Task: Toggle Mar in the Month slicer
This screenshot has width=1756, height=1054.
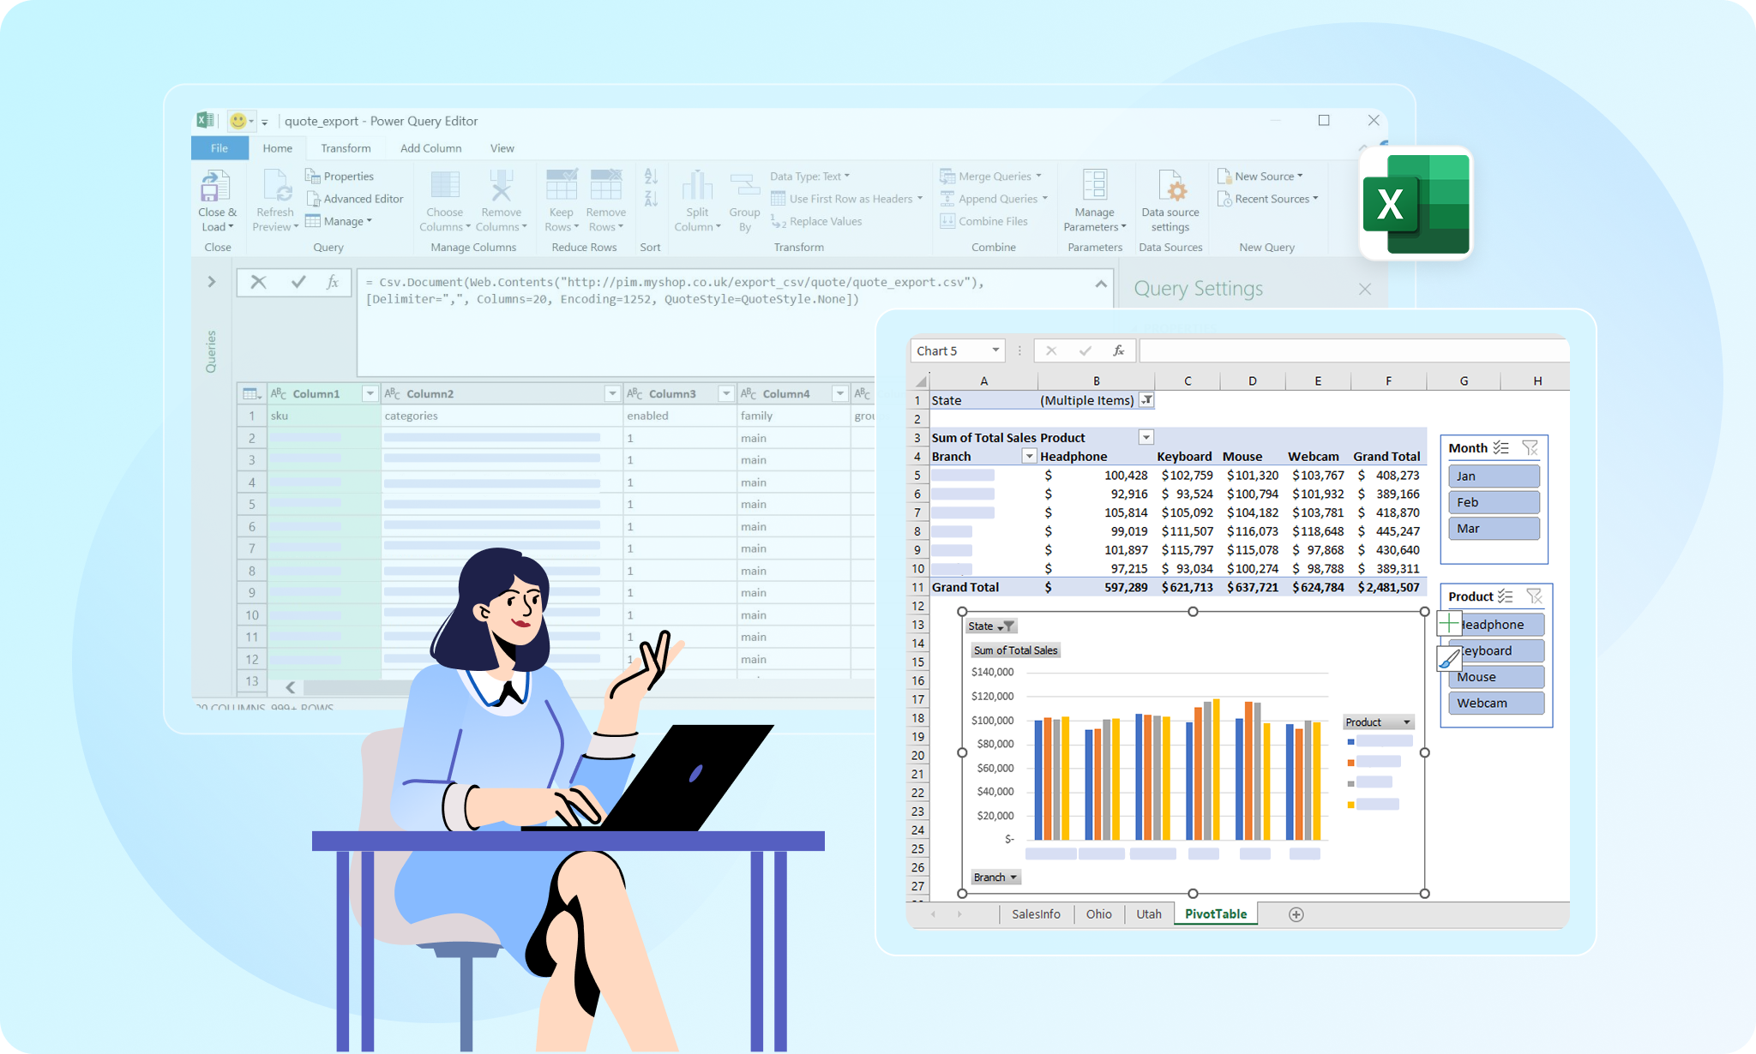Action: pyautogui.click(x=1494, y=528)
